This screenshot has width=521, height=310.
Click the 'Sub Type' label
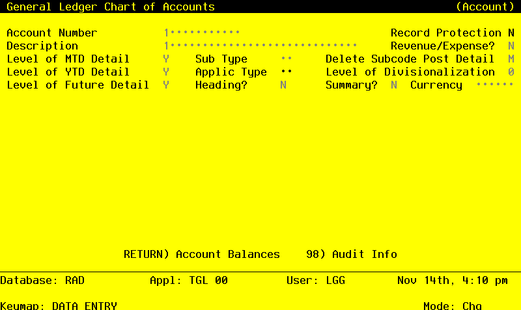coord(221,59)
